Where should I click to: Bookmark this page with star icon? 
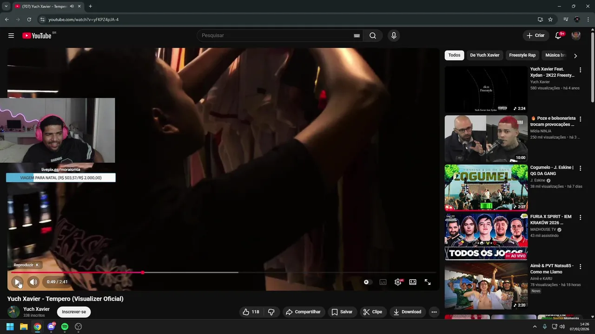[x=550, y=19]
